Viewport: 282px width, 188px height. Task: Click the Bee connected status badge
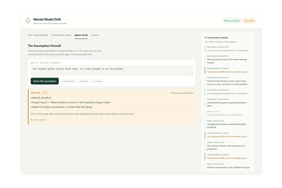tap(232, 21)
